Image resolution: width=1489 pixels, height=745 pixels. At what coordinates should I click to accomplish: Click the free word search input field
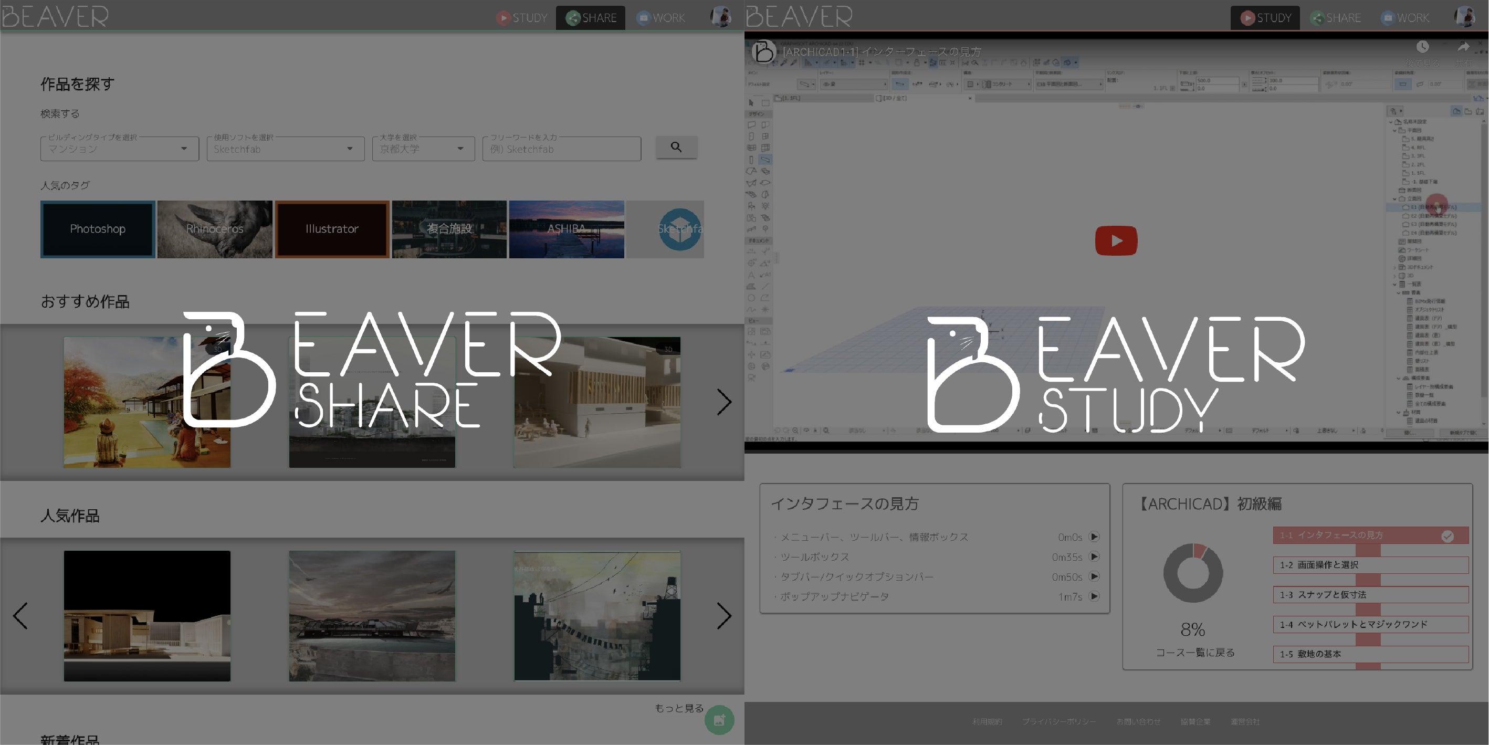pos(561,149)
